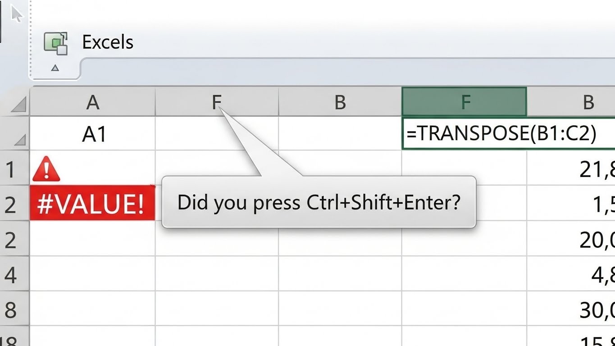615x346 pixels.
Task: Select the column A header
Action: click(93, 102)
